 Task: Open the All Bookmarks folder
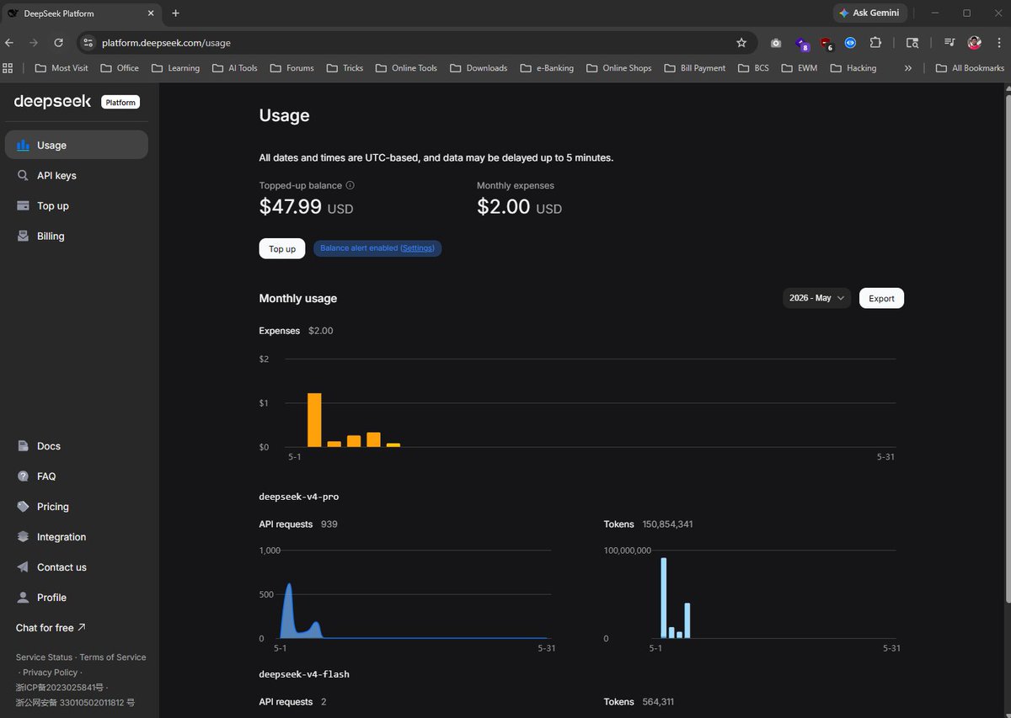[x=971, y=68]
